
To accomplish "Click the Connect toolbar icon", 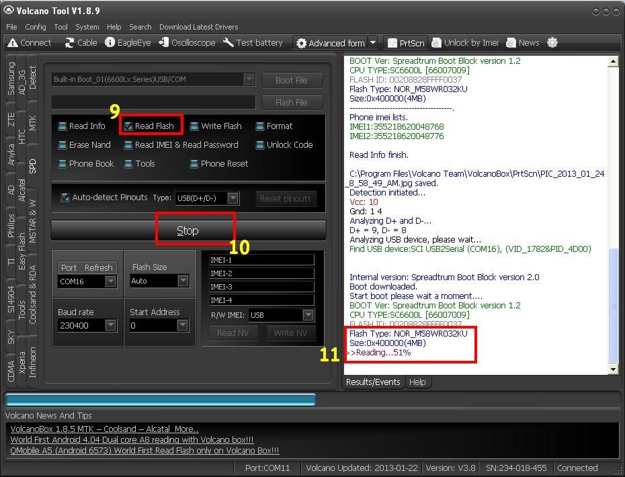I will [x=12, y=42].
